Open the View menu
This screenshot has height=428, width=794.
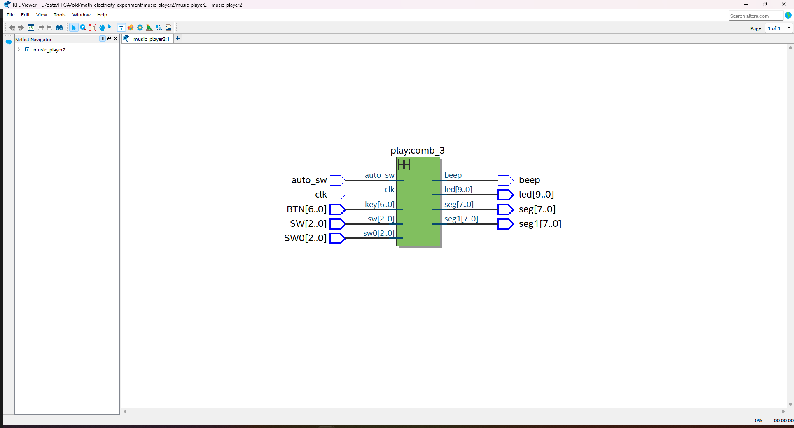42,15
